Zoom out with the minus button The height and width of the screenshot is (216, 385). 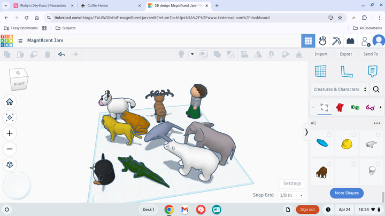[10, 149]
